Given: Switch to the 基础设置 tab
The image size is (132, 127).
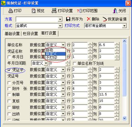Looking at the screenshot, I should [x=12, y=33].
